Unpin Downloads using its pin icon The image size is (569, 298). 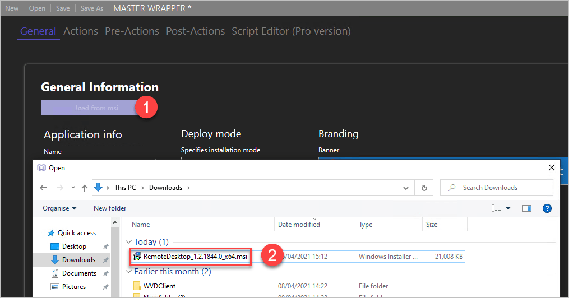tap(105, 260)
